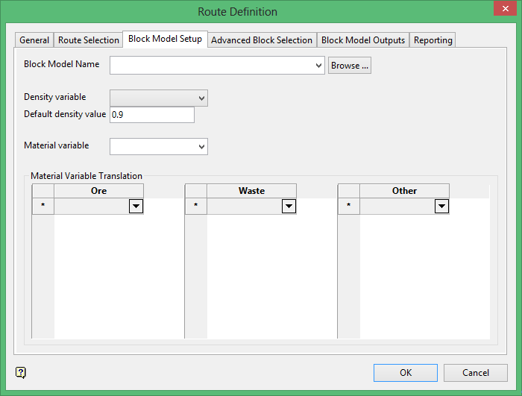Open the Material variable dropdown
The width and height of the screenshot is (522, 396).
click(x=201, y=147)
